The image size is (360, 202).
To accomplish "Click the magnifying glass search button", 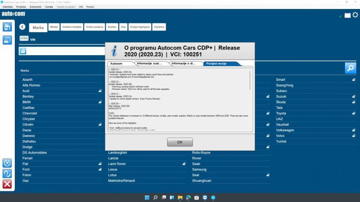I will pos(350,68).
